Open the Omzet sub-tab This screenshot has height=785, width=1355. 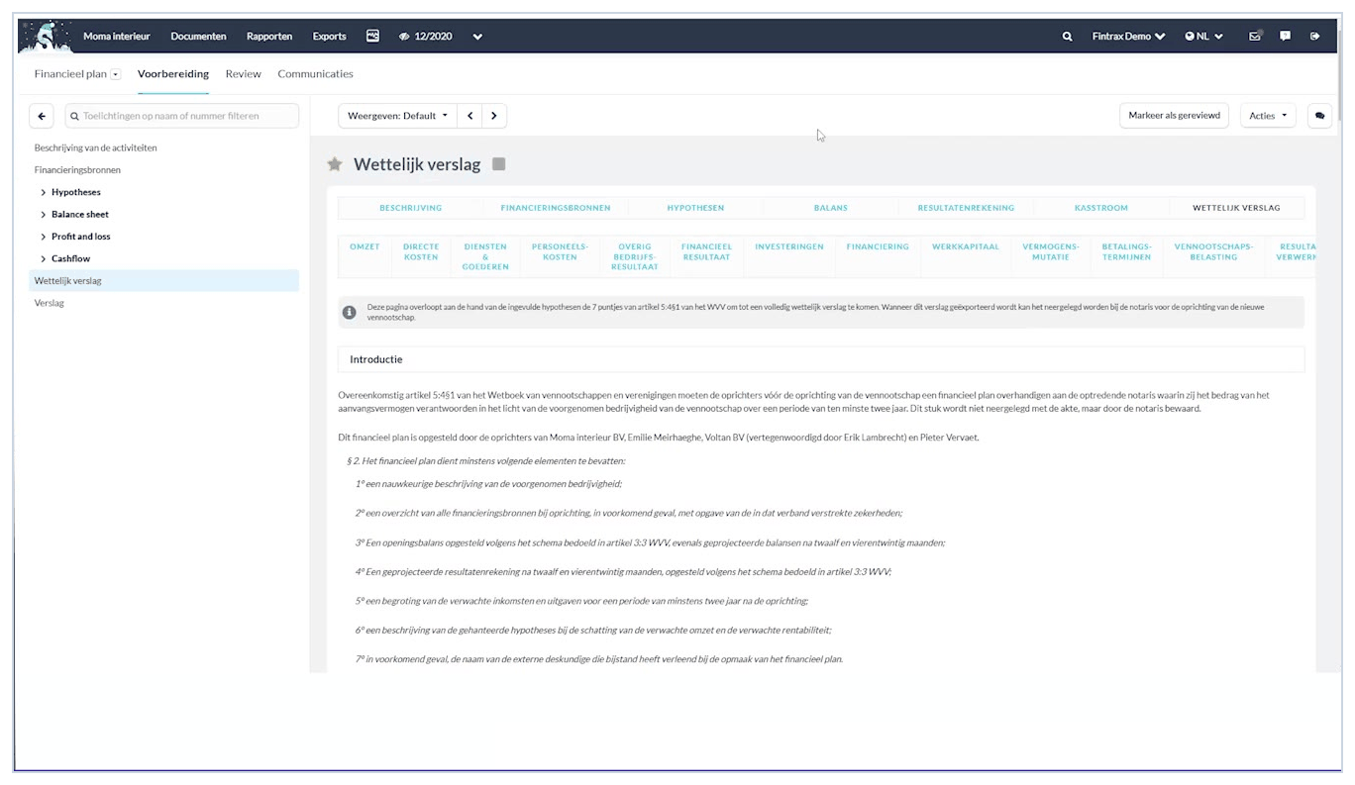365,246
